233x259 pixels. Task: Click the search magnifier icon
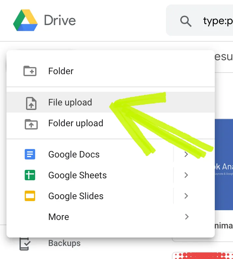(186, 21)
